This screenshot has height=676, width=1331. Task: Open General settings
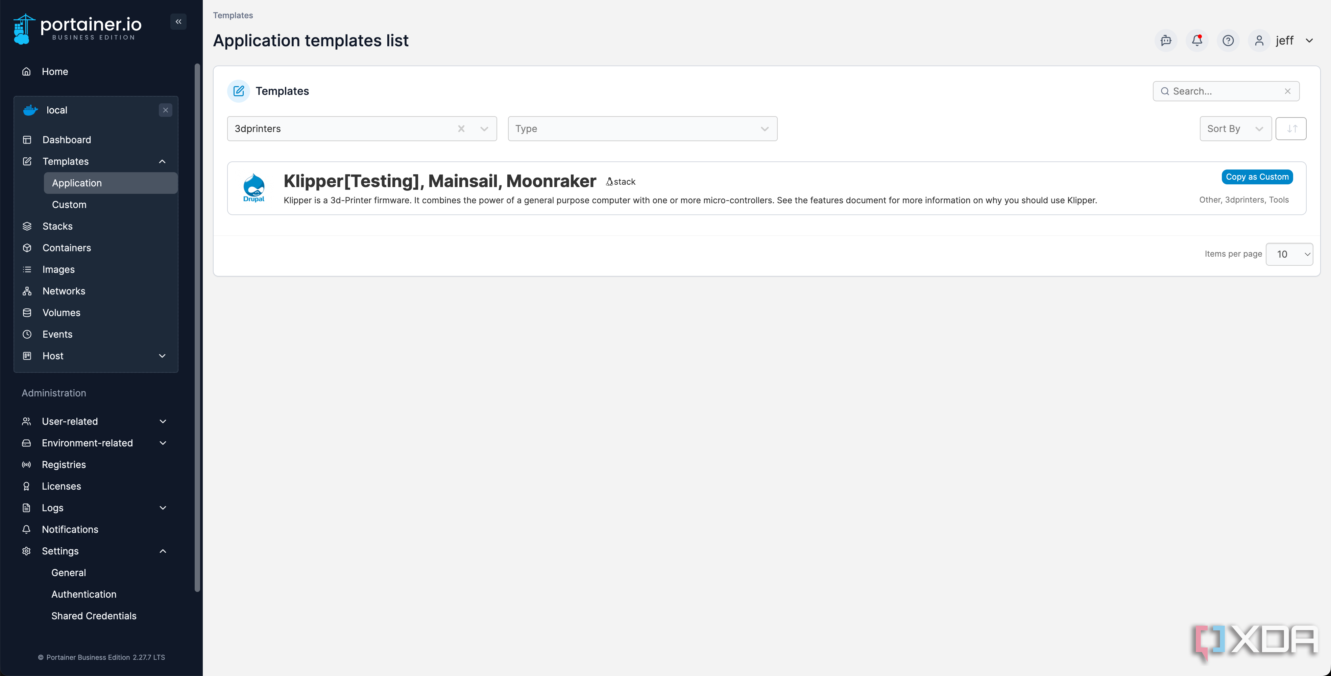pos(69,573)
